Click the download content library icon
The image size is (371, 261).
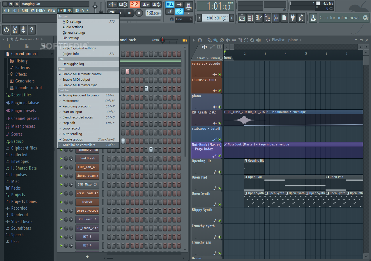click(x=313, y=18)
